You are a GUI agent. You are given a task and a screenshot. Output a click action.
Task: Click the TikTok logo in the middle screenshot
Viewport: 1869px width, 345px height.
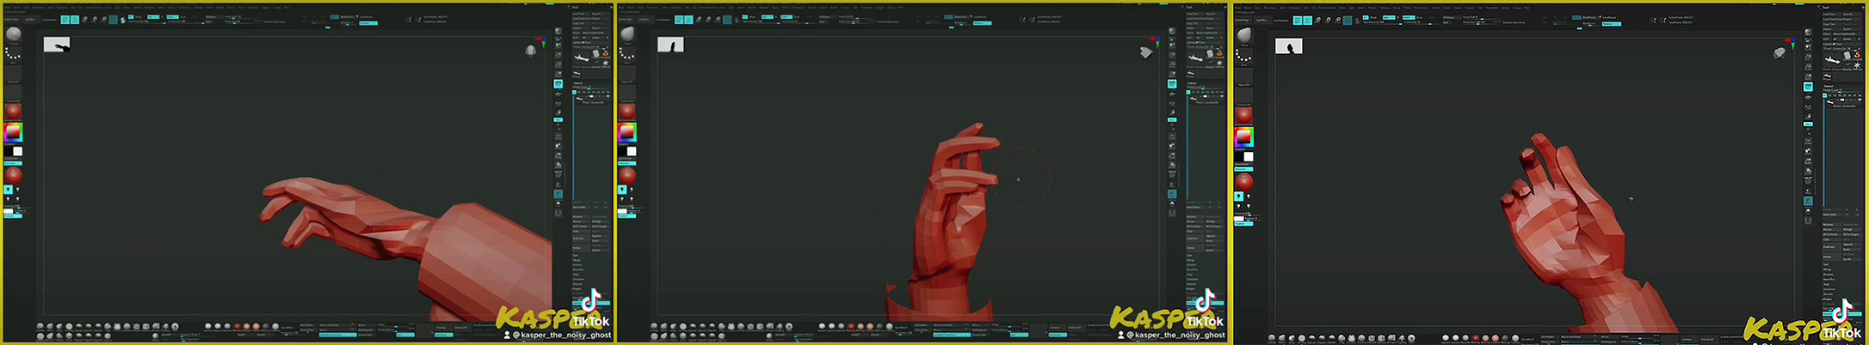point(1205,302)
